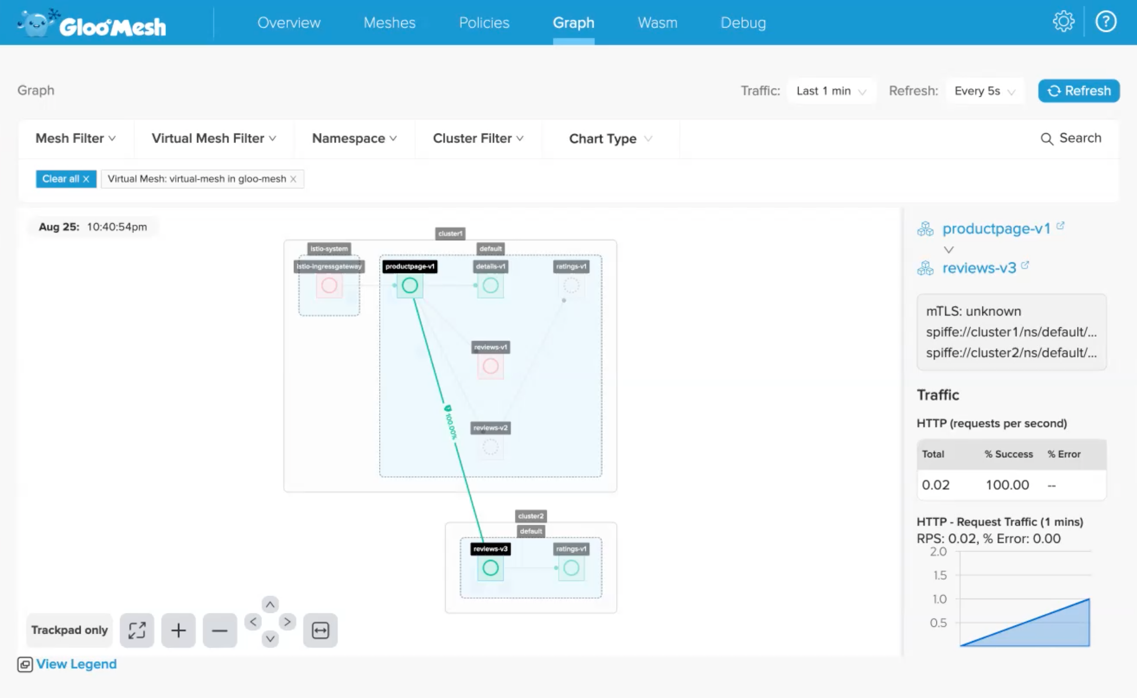Select the productpage-v1 node in graph

pyautogui.click(x=410, y=285)
